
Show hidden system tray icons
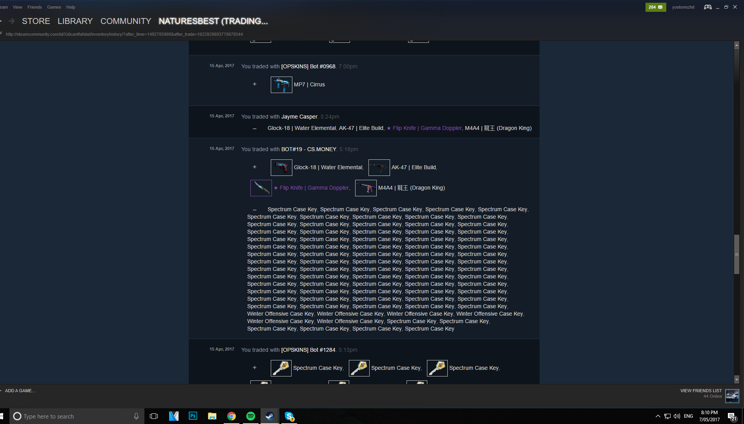coord(658,416)
